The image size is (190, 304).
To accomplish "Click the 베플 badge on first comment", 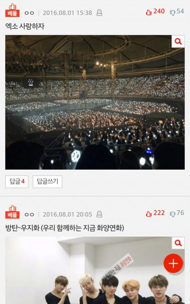I will (x=12, y=10).
